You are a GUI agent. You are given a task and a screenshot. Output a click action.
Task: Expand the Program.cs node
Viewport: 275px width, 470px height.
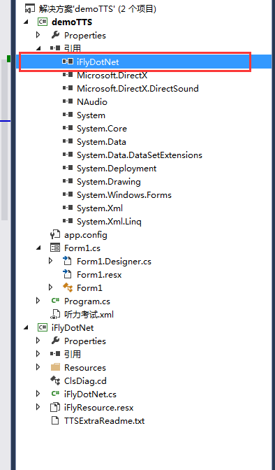coord(38,301)
